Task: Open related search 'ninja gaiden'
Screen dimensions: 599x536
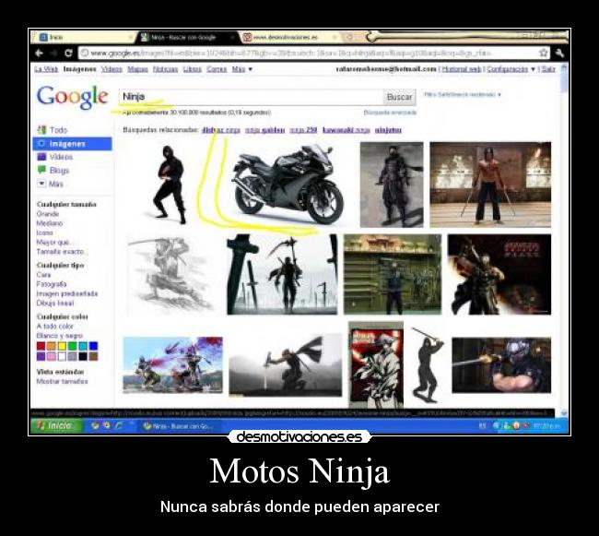Action: (x=264, y=130)
